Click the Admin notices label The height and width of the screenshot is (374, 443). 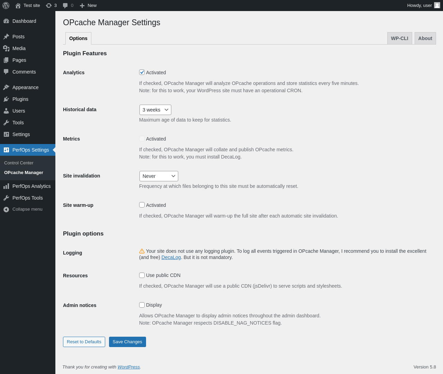tap(80, 305)
